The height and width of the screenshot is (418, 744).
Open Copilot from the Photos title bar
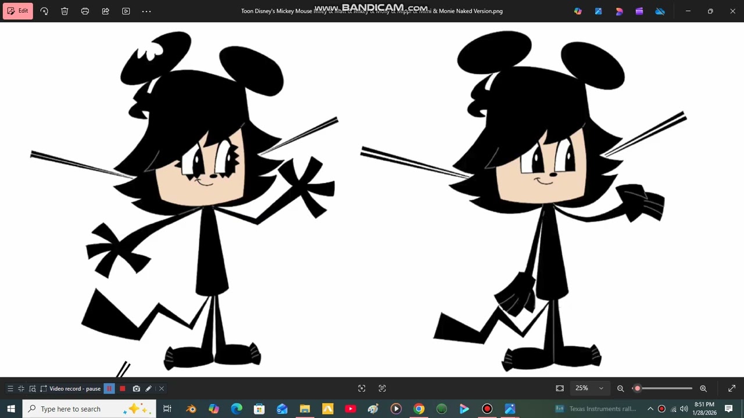[578, 11]
